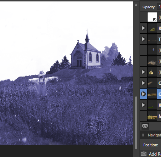Select the small blue scarecrow layer thumbnail

[x=152, y=50]
